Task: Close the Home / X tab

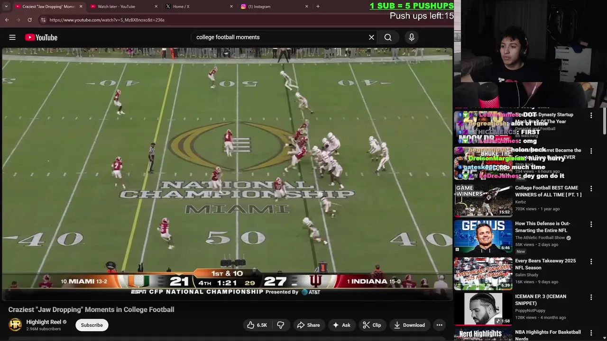Action: coord(231,7)
